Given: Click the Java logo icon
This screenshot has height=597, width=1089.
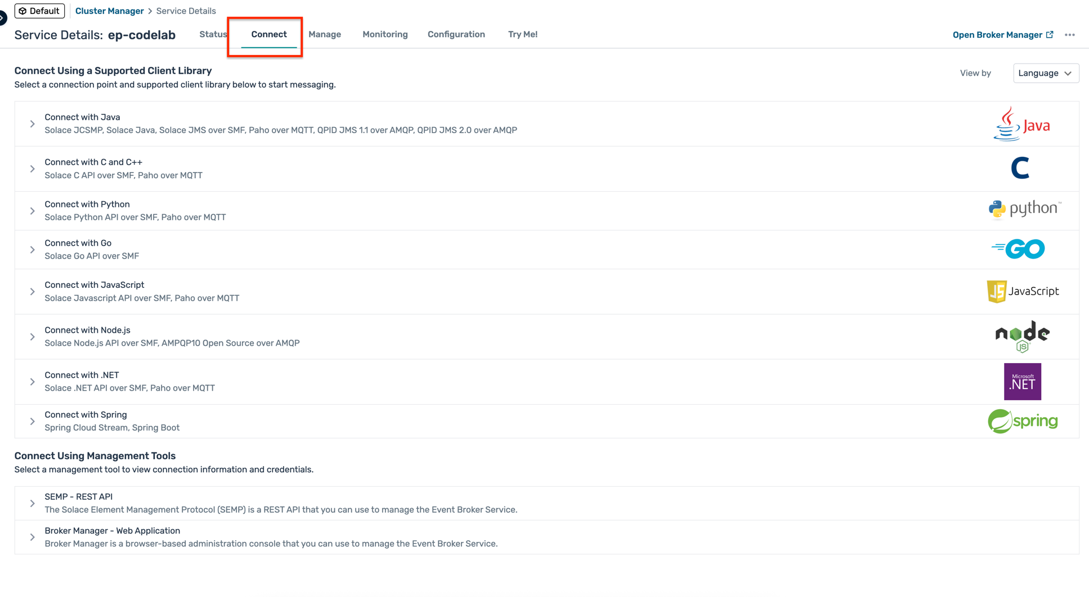Looking at the screenshot, I should pyautogui.click(x=1021, y=124).
